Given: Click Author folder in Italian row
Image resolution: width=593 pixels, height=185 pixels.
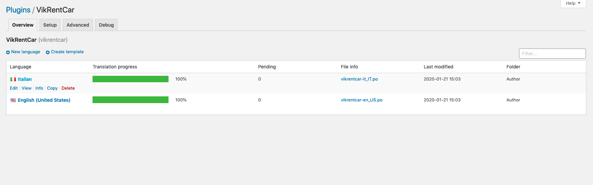Looking at the screenshot, I should 513,79.
